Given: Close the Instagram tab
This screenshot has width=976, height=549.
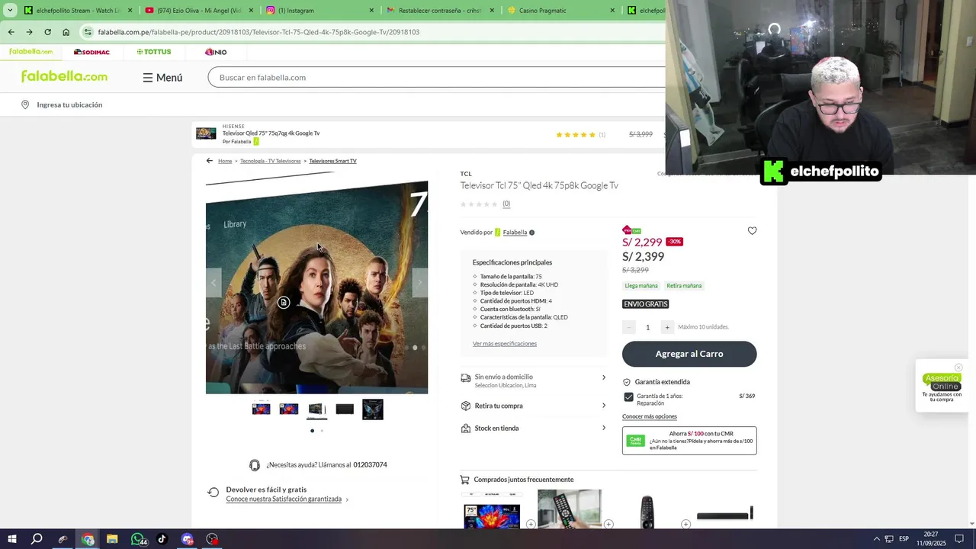Looking at the screenshot, I should click(x=371, y=11).
